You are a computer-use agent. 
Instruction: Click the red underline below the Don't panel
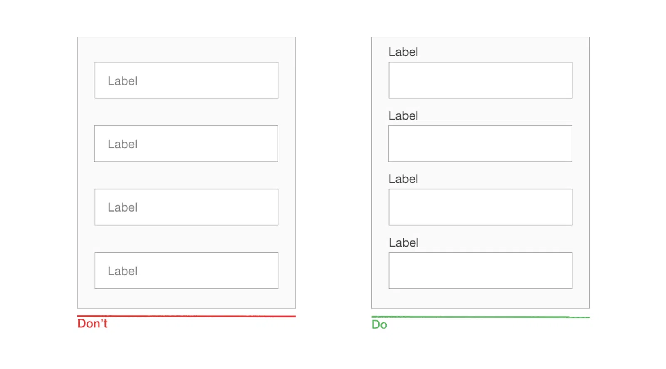click(186, 317)
